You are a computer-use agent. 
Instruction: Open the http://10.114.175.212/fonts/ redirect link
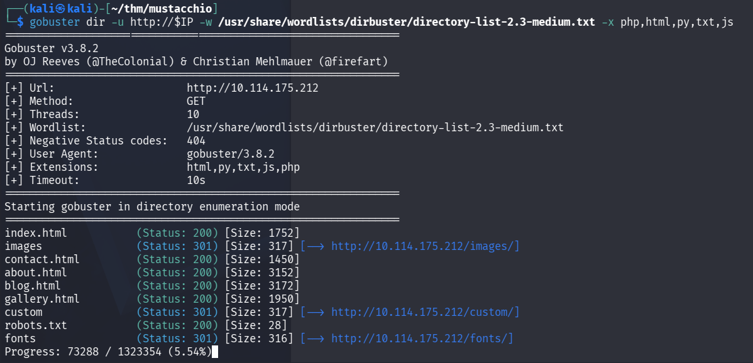click(x=420, y=339)
